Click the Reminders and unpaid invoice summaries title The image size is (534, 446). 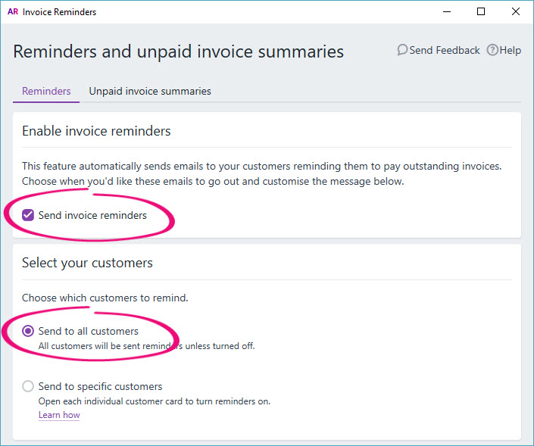click(x=179, y=51)
